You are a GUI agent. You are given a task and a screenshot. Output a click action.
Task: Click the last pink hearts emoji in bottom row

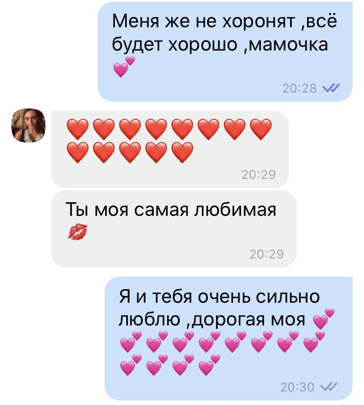[x=209, y=365]
